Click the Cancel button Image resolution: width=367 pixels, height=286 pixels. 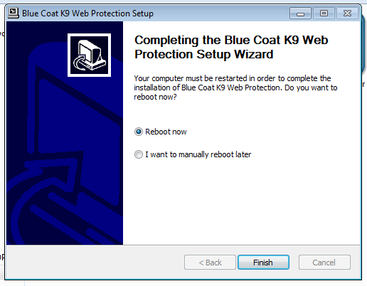324,263
